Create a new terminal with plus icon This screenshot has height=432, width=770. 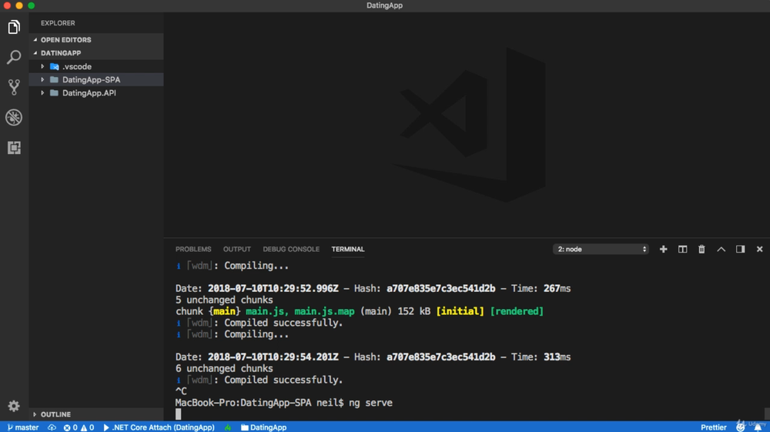point(663,249)
